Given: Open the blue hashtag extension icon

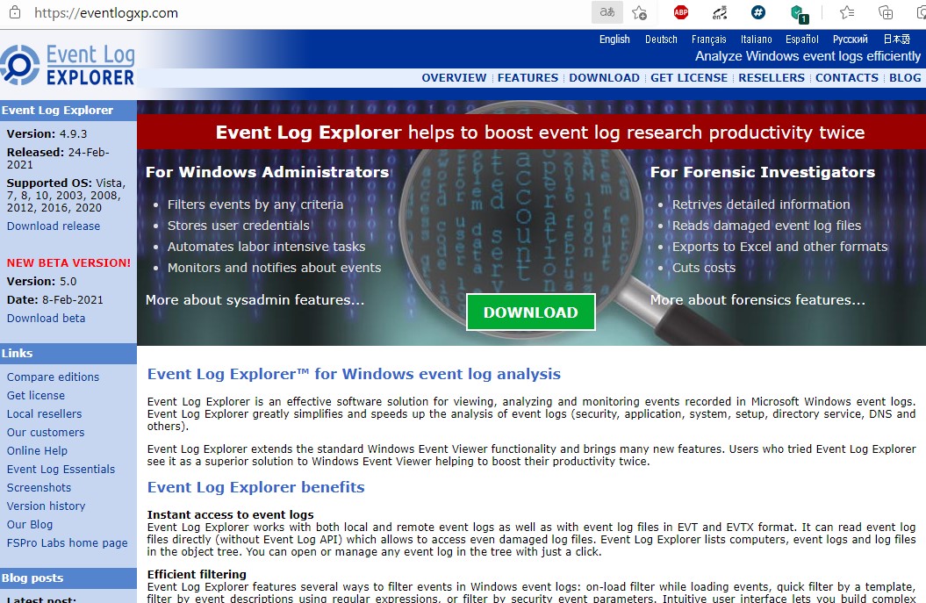Looking at the screenshot, I should 758,12.
